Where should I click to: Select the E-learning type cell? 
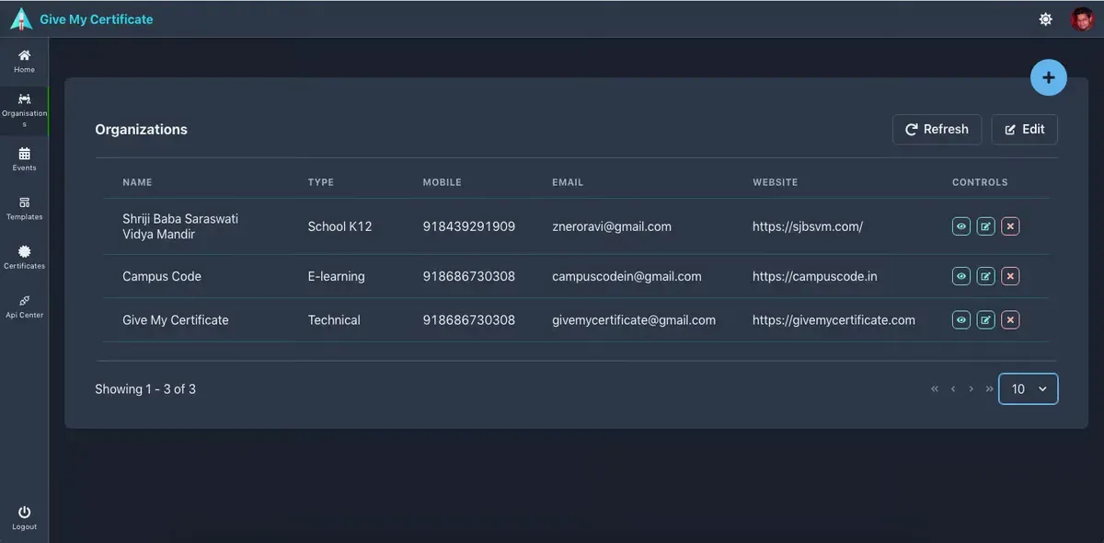[x=336, y=276]
